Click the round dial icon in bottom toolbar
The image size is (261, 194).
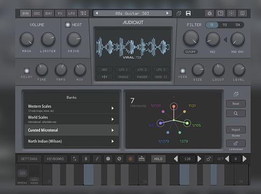pyautogui.click(x=108, y=159)
